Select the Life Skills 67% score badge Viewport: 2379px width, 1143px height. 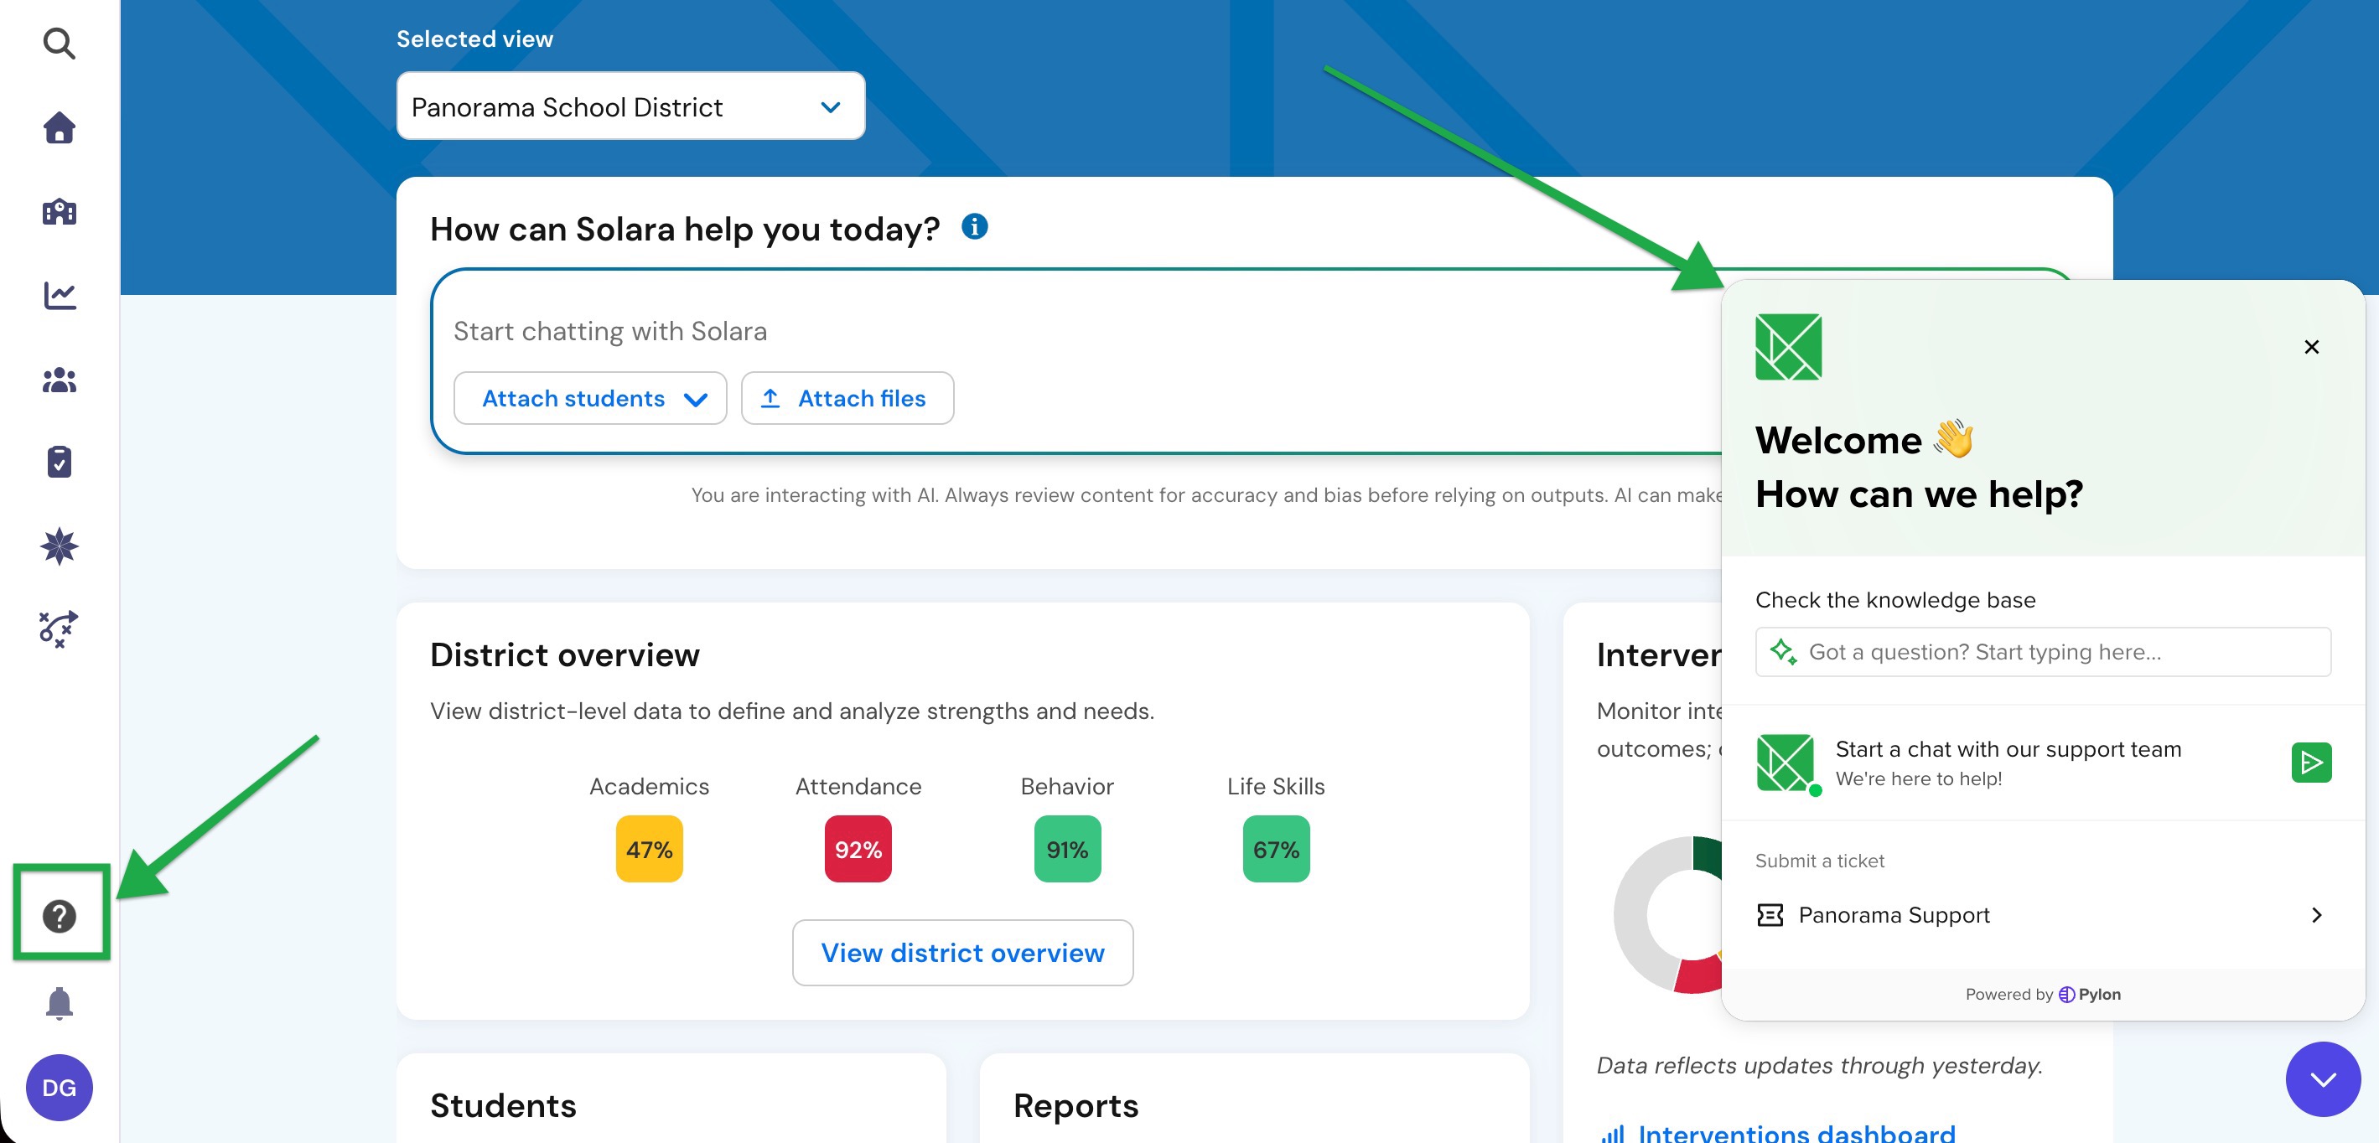click(1275, 849)
